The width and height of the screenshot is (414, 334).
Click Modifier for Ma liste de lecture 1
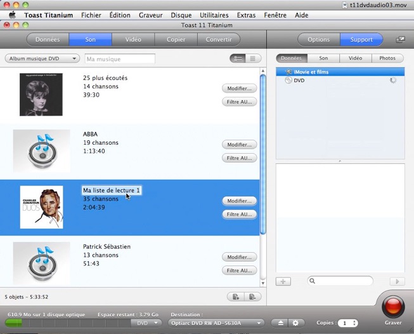pyautogui.click(x=239, y=201)
